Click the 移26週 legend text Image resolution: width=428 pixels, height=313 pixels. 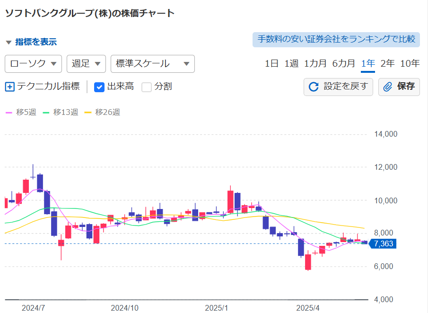[107, 112]
